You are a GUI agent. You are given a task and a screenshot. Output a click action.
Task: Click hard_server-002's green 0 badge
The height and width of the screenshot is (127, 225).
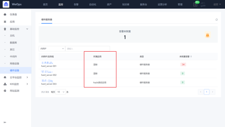(182, 73)
